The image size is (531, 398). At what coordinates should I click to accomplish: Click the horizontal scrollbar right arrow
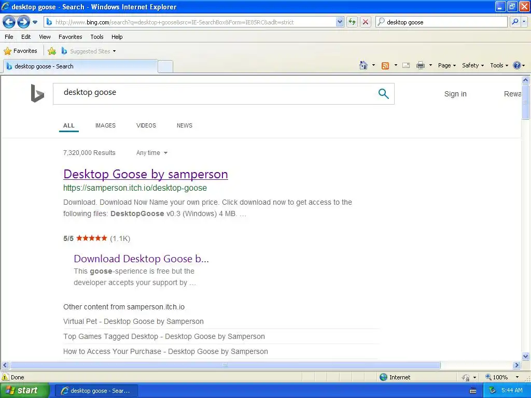pyautogui.click(x=517, y=365)
